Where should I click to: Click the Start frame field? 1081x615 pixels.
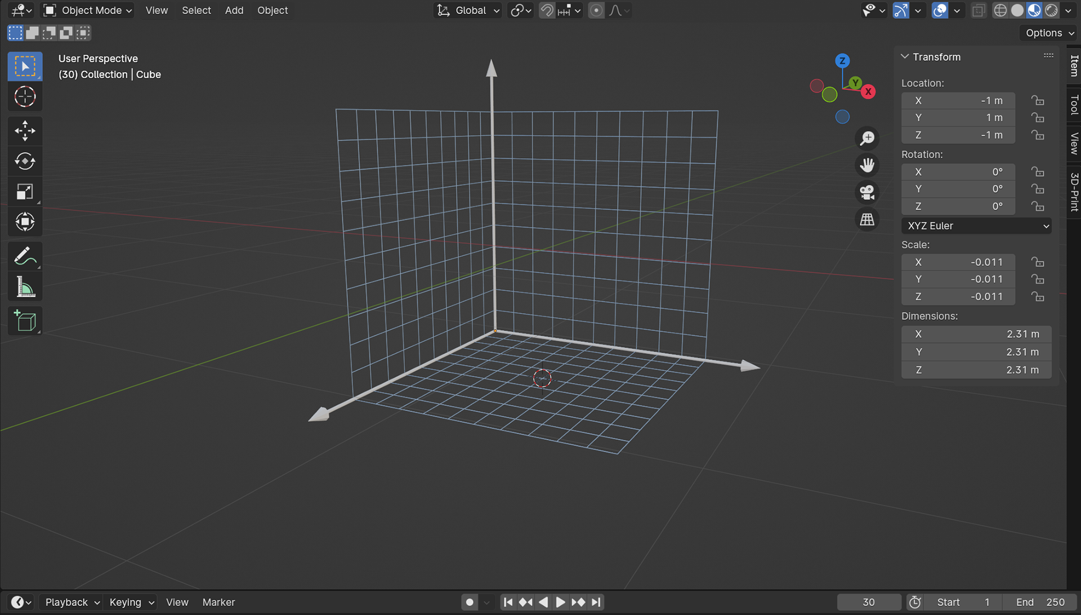pos(963,602)
